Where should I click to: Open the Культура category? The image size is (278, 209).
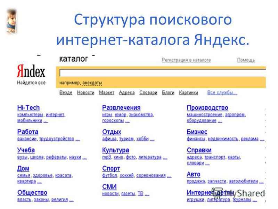click(x=116, y=150)
